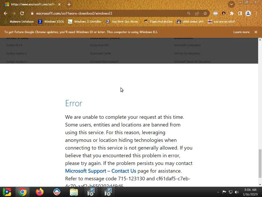The image size is (262, 197).
Task: Click the scrollbar up arrow
Action: tap(260, 40)
